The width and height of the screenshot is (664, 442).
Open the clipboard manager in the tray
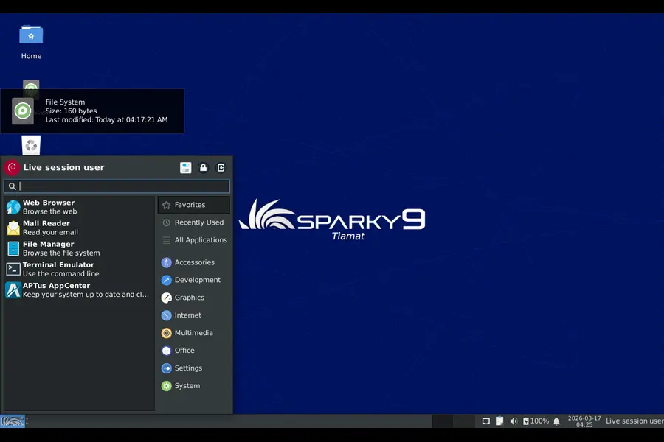tap(499, 421)
